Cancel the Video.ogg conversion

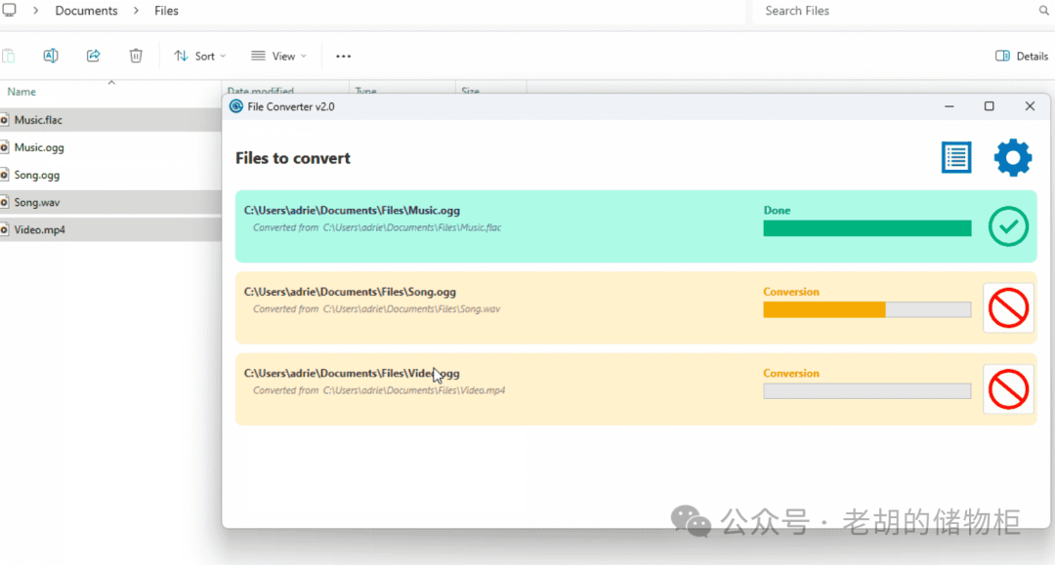point(1008,389)
